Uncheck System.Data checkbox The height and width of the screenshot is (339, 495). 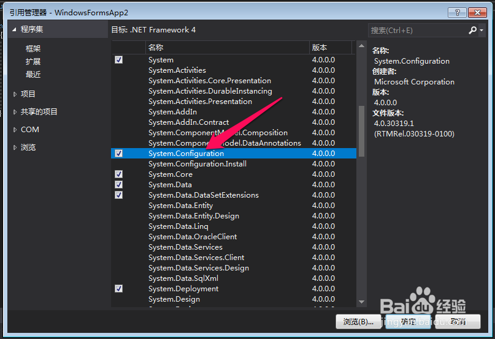point(119,185)
